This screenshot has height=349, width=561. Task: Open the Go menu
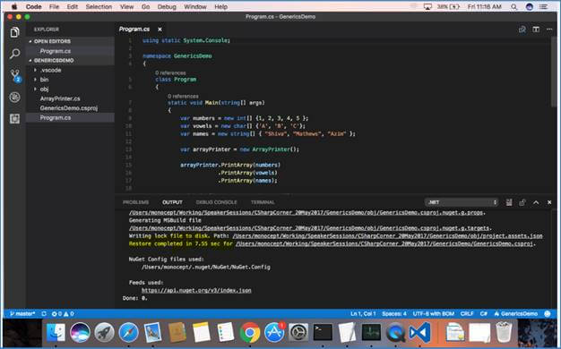pyautogui.click(x=145, y=6)
